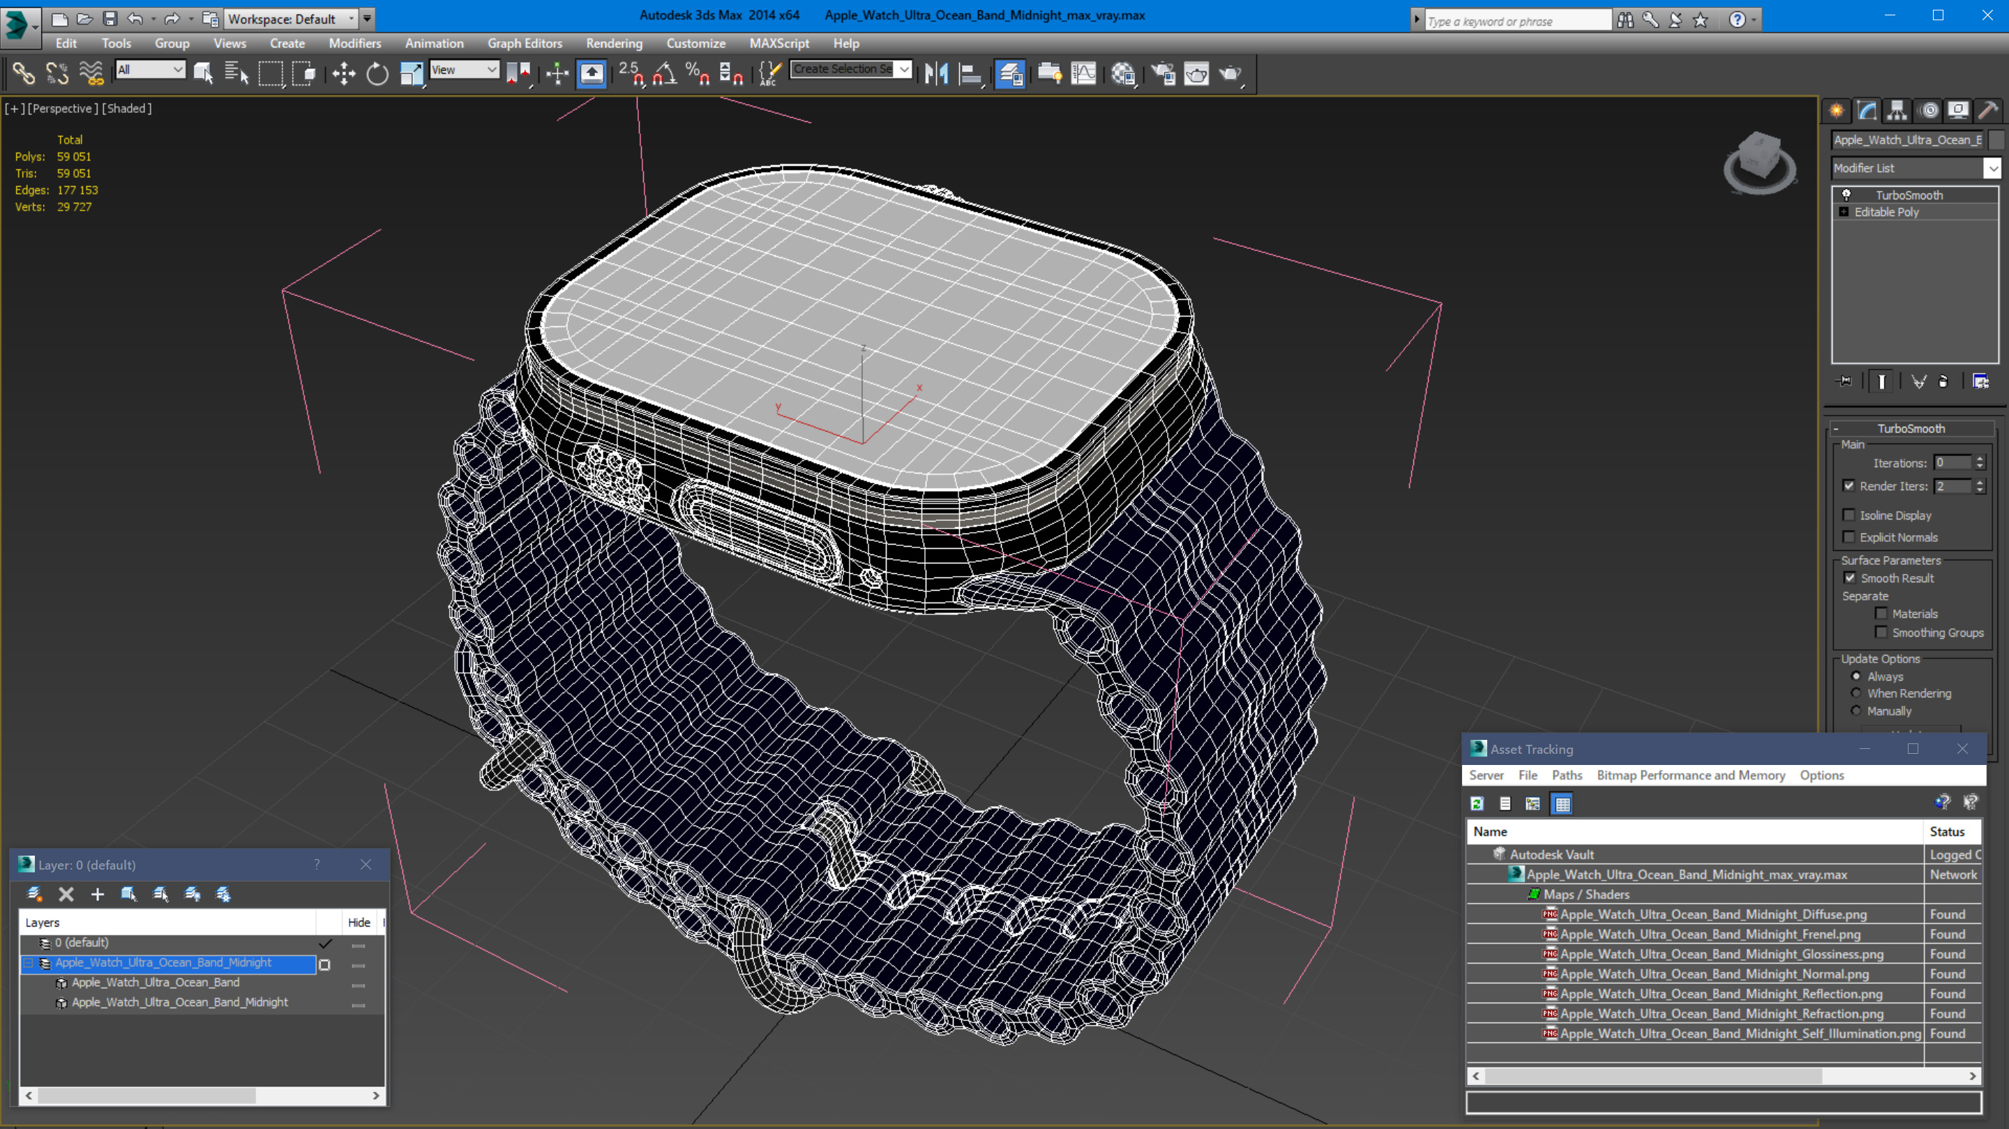
Task: Toggle the 2.5D Snaps tool
Action: click(x=631, y=73)
